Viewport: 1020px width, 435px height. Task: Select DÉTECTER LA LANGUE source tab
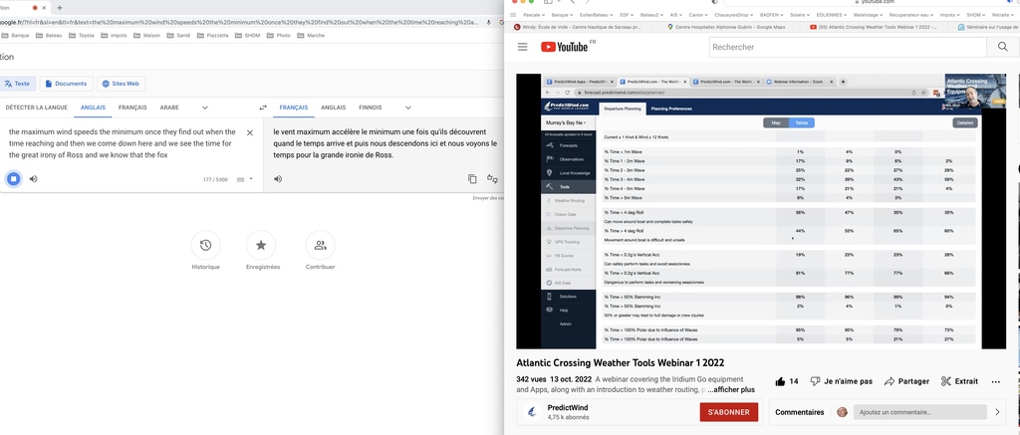coord(37,108)
